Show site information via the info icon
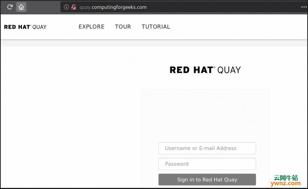308x189 pixels. click(x=67, y=7)
